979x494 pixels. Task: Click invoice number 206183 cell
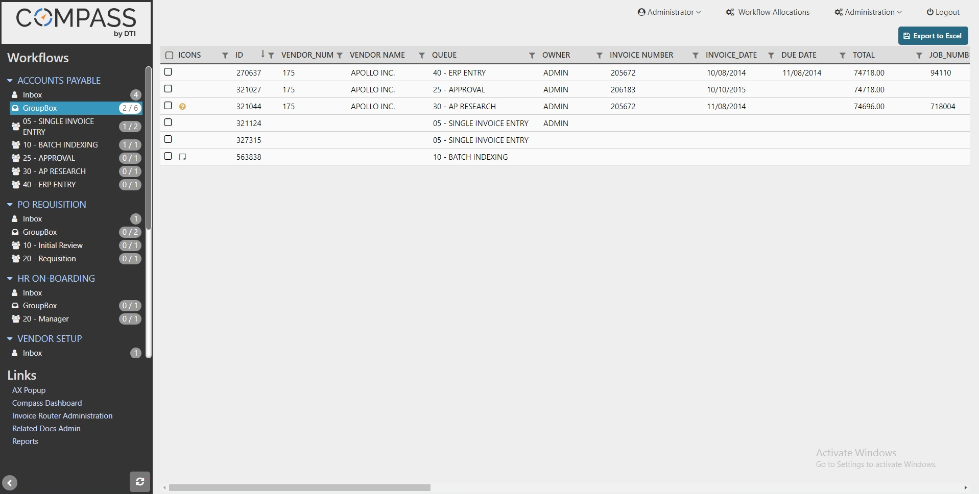pyautogui.click(x=623, y=90)
